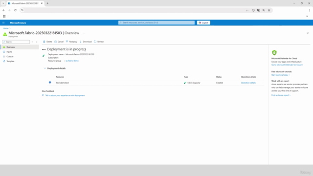
Task: Go to the Home breadcrumb
Action: tap(5, 28)
